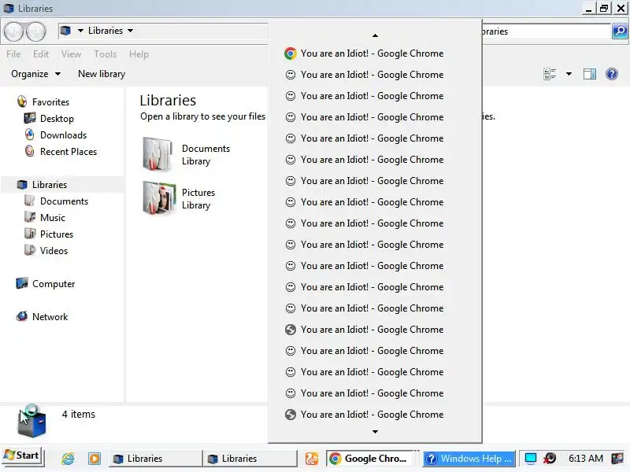Viewport: 630px width, 472px height.
Task: Click the orange icon left of Google Chrome button
Action: pyautogui.click(x=312, y=458)
